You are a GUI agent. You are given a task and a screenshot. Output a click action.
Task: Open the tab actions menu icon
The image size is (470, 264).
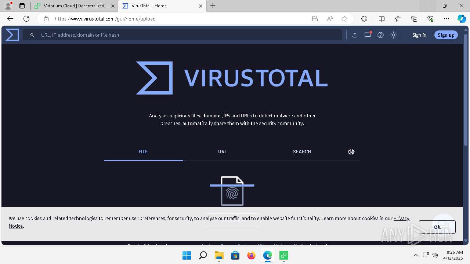click(22, 6)
